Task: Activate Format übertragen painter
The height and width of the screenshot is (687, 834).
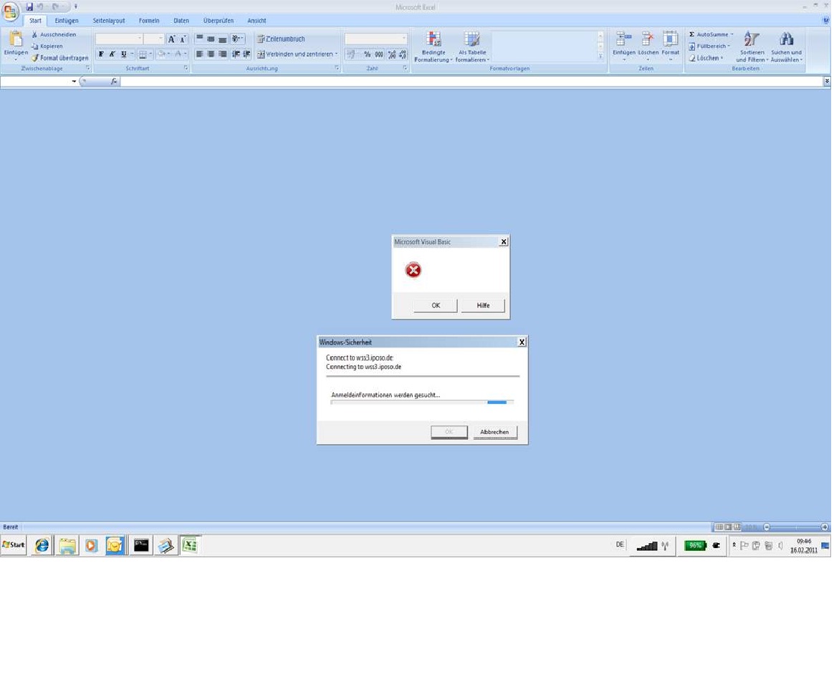Action: pyautogui.click(x=59, y=57)
